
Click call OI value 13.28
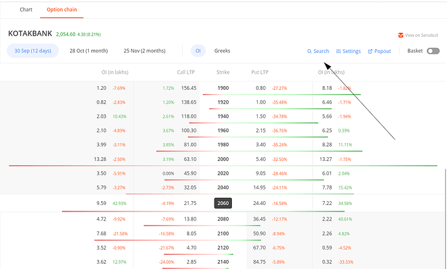tap(100, 159)
